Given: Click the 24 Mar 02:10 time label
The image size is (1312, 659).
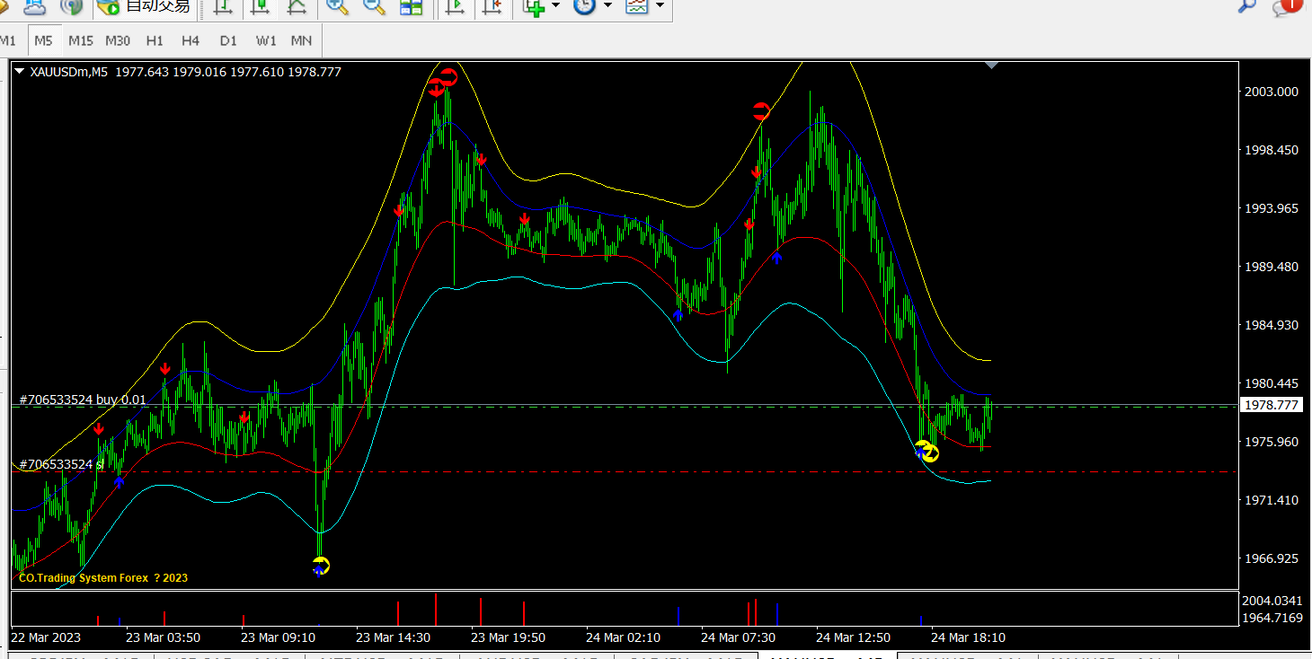Looking at the screenshot, I should tap(623, 637).
